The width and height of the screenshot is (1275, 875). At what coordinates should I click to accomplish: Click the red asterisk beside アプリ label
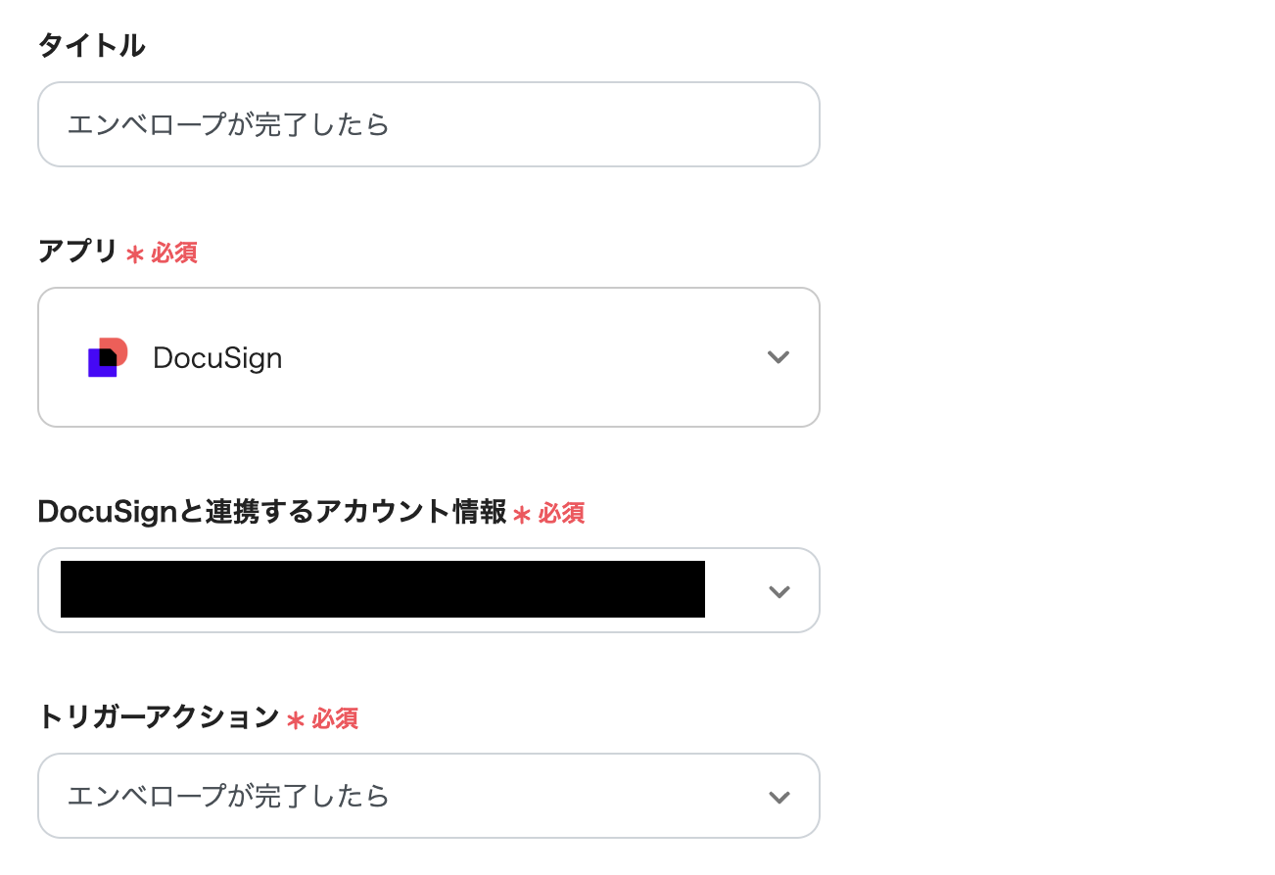point(135,254)
